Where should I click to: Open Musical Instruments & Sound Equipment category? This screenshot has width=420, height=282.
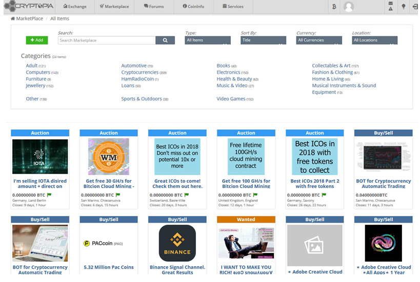coord(344,89)
